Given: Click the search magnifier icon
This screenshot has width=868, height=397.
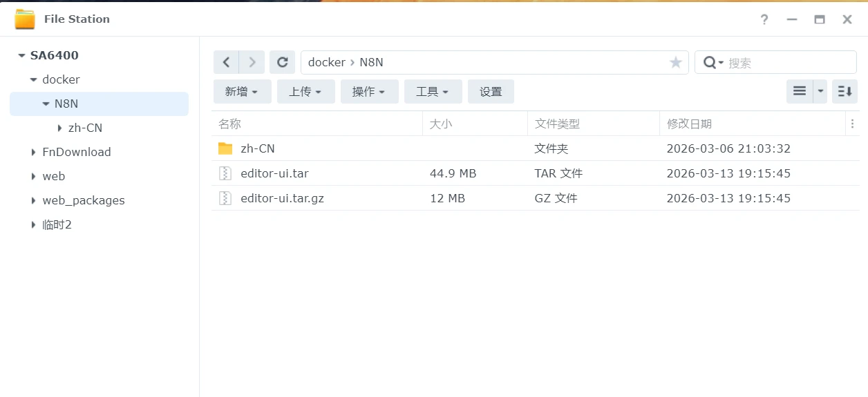Looking at the screenshot, I should [710, 63].
